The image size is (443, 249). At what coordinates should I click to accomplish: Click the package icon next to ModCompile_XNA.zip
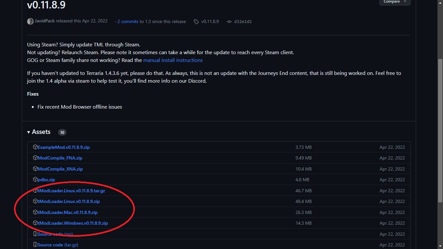[x=35, y=169]
